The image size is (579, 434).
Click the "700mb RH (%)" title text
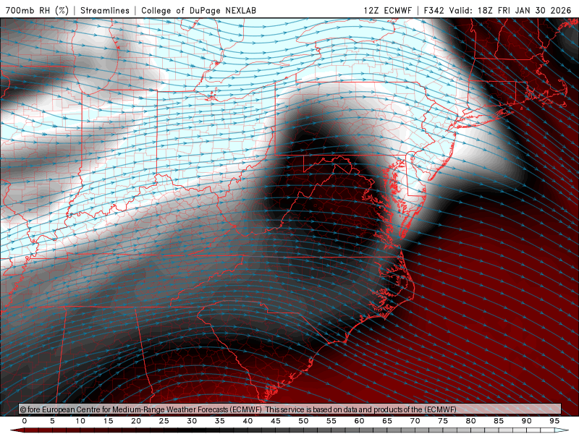point(37,10)
